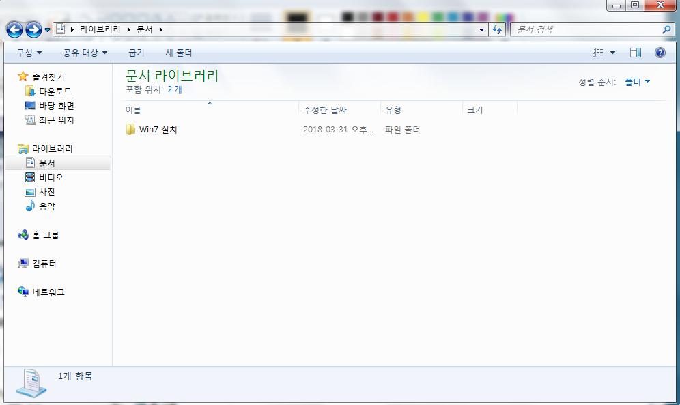Click the document icon in the address bar
Image resolution: width=680 pixels, height=405 pixels.
61,29
